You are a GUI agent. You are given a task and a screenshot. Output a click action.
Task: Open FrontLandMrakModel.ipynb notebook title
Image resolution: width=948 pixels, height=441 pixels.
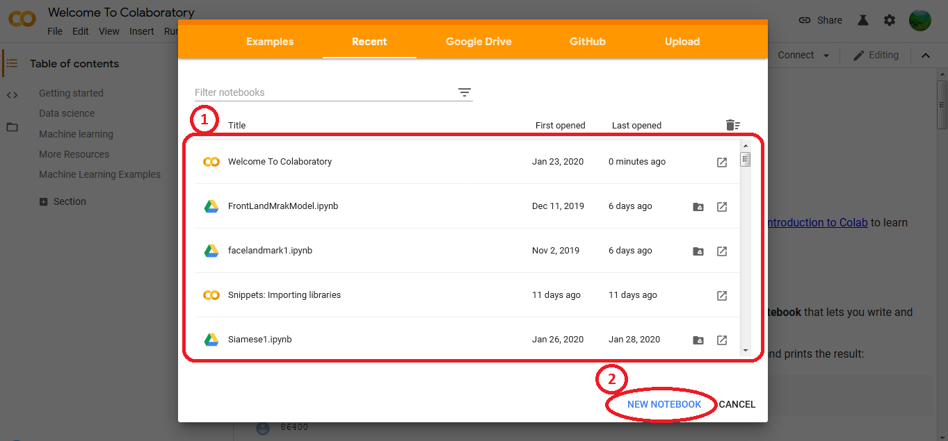coord(283,206)
